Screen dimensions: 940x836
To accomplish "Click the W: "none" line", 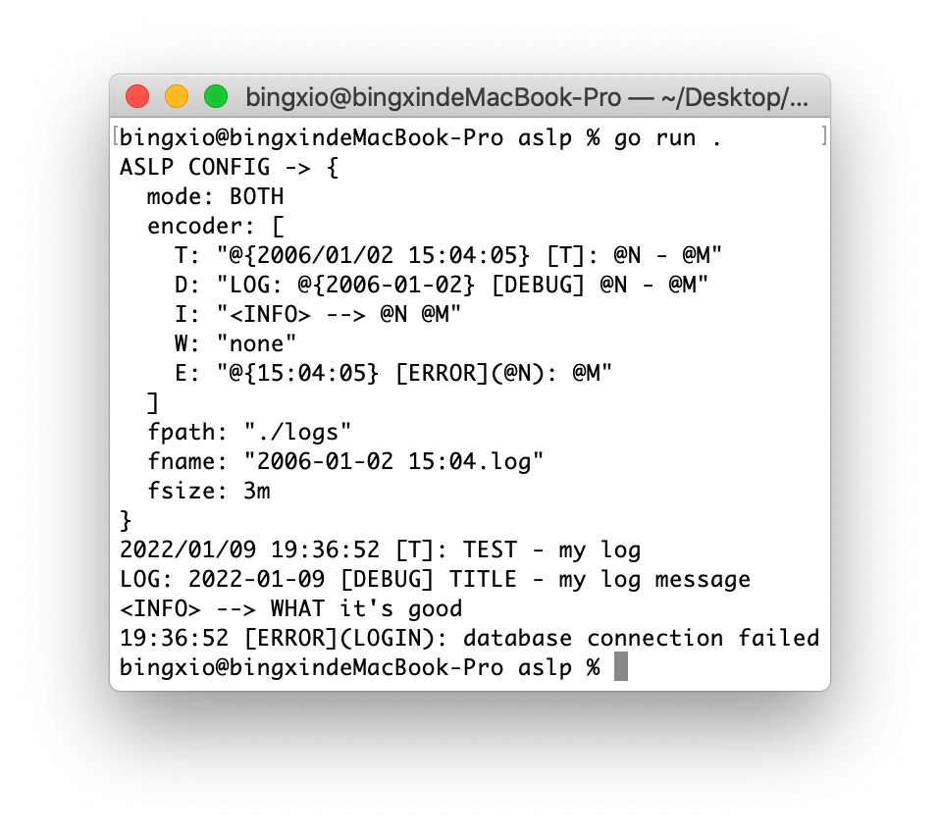I will pos(235,343).
